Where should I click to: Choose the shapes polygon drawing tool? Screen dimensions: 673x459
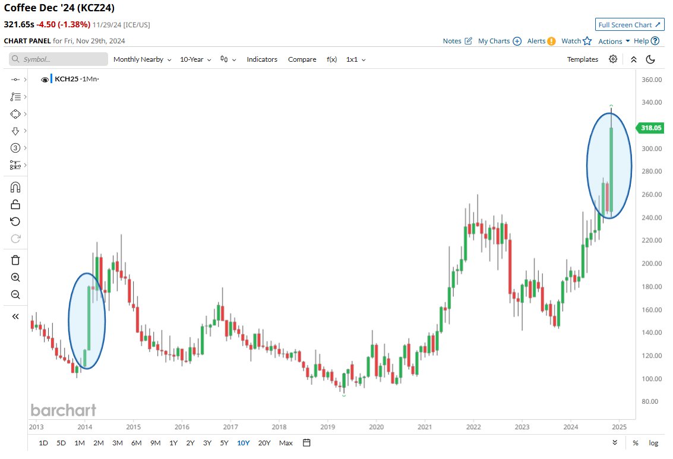pos(15,113)
